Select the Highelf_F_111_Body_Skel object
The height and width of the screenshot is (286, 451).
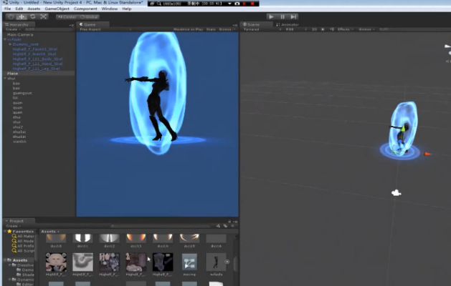coord(37,59)
